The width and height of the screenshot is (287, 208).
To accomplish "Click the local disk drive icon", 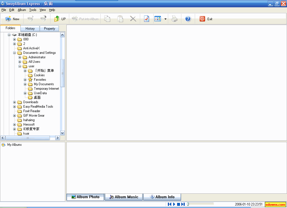I will coord(14,35).
